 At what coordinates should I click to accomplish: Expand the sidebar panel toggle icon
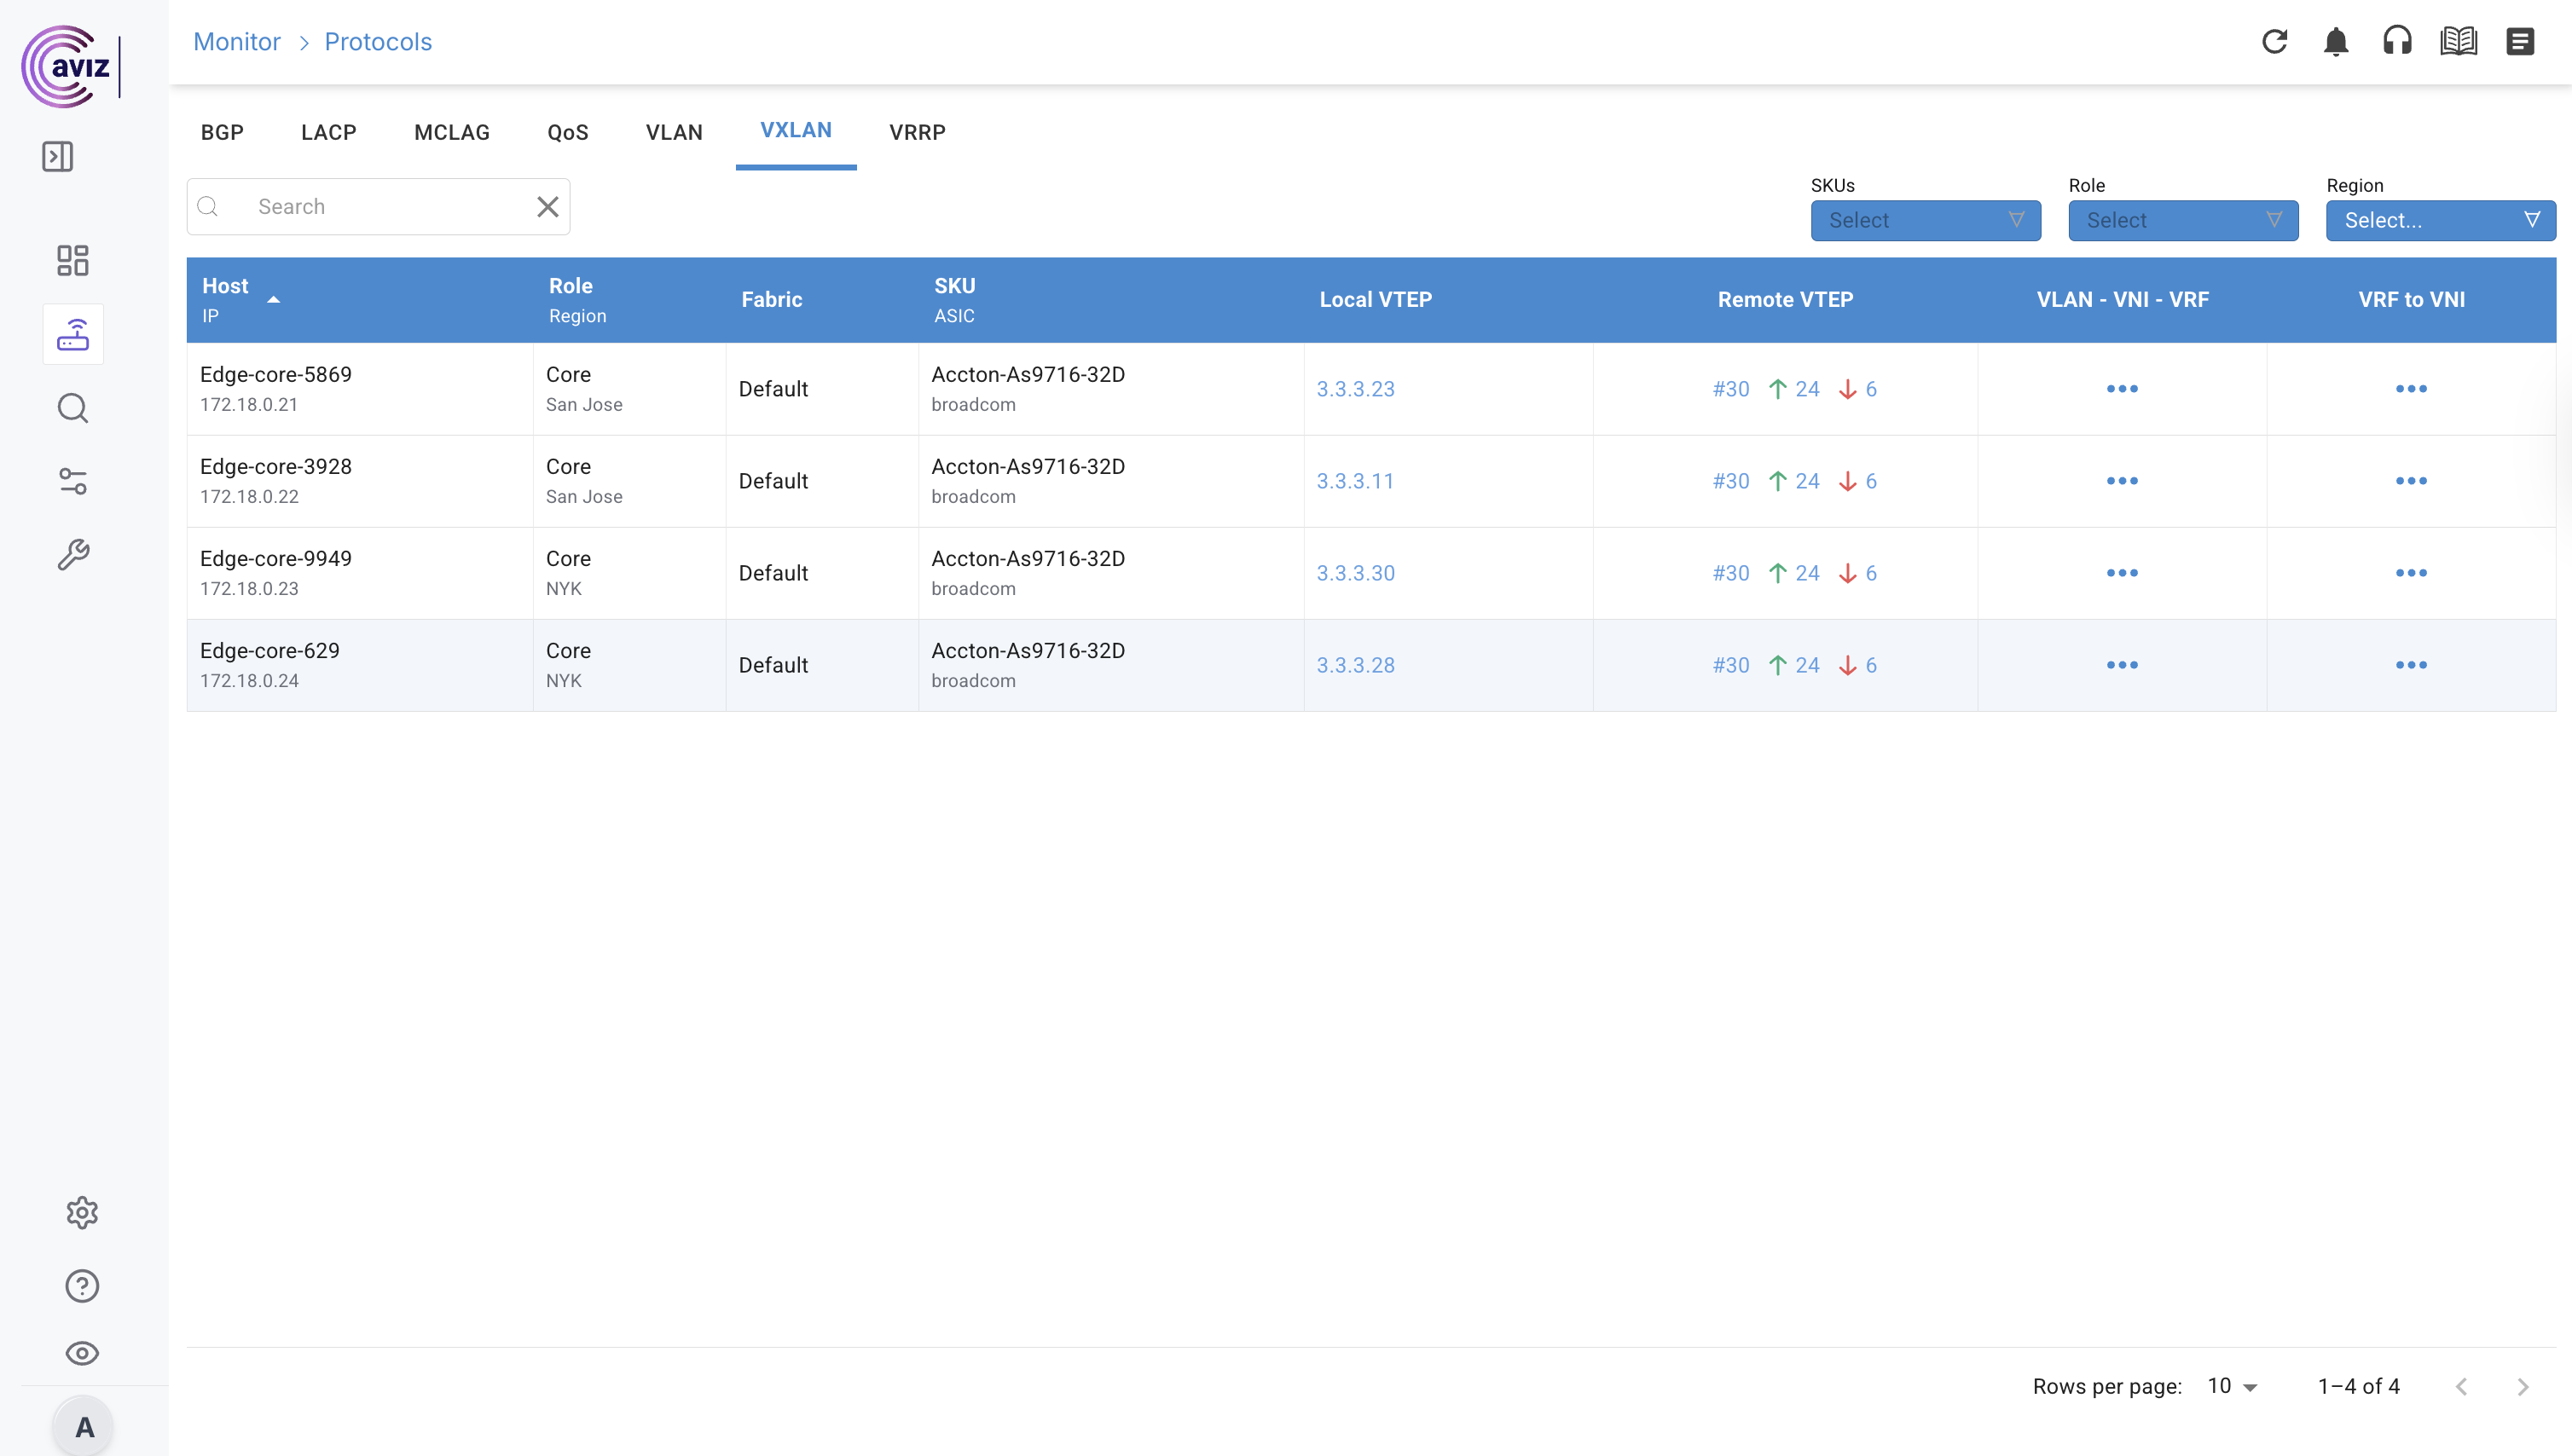pyautogui.click(x=57, y=156)
